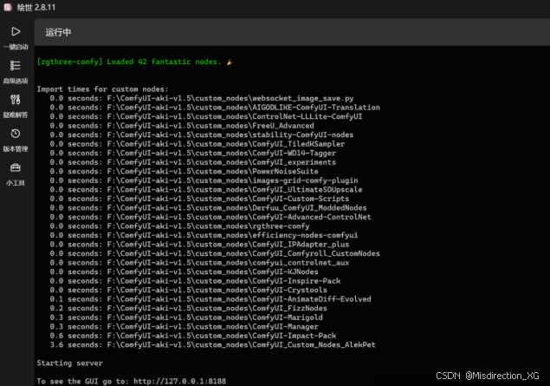Click the 运行中 status header

58,32
